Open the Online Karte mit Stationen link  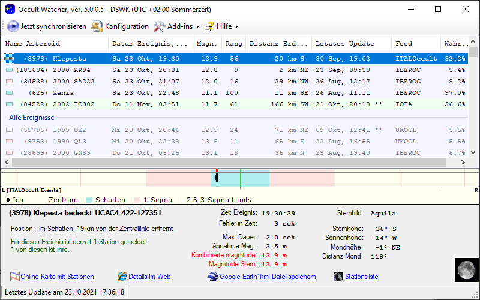pyautogui.click(x=57, y=277)
